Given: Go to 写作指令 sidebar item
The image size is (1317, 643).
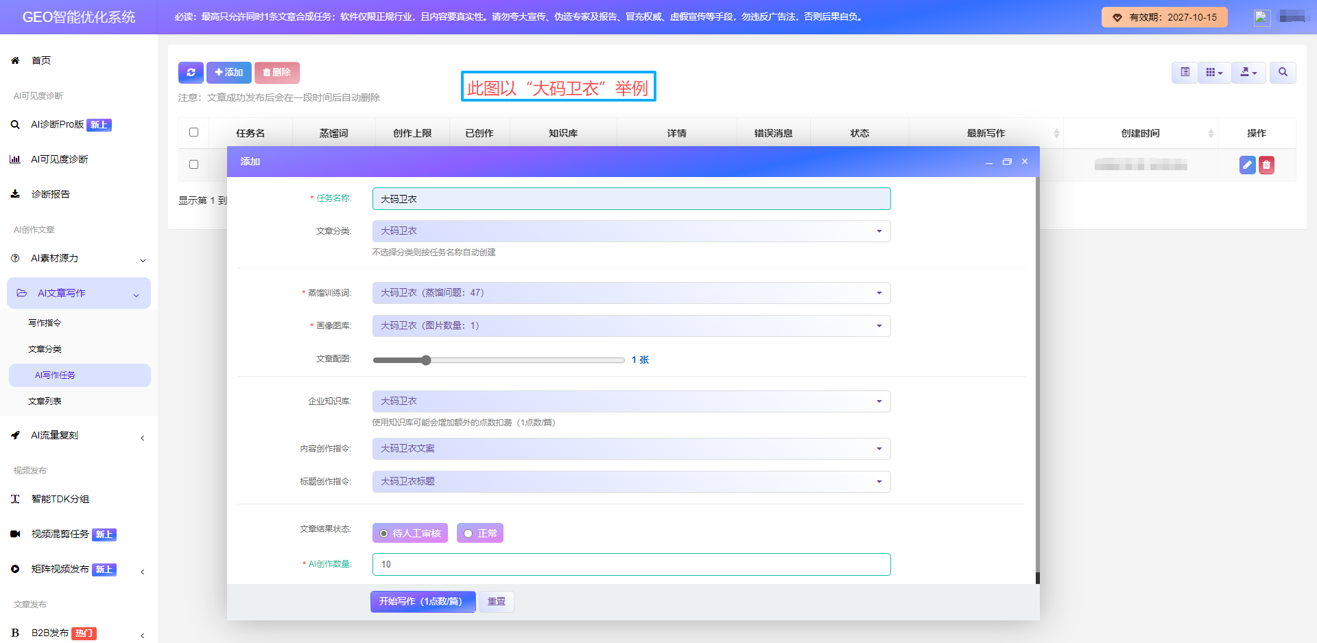Looking at the screenshot, I should click(45, 323).
